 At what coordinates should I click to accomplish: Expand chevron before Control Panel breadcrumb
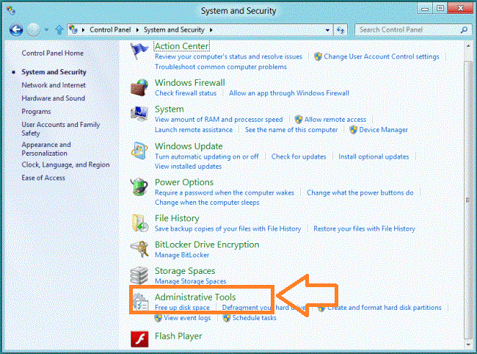[83, 30]
